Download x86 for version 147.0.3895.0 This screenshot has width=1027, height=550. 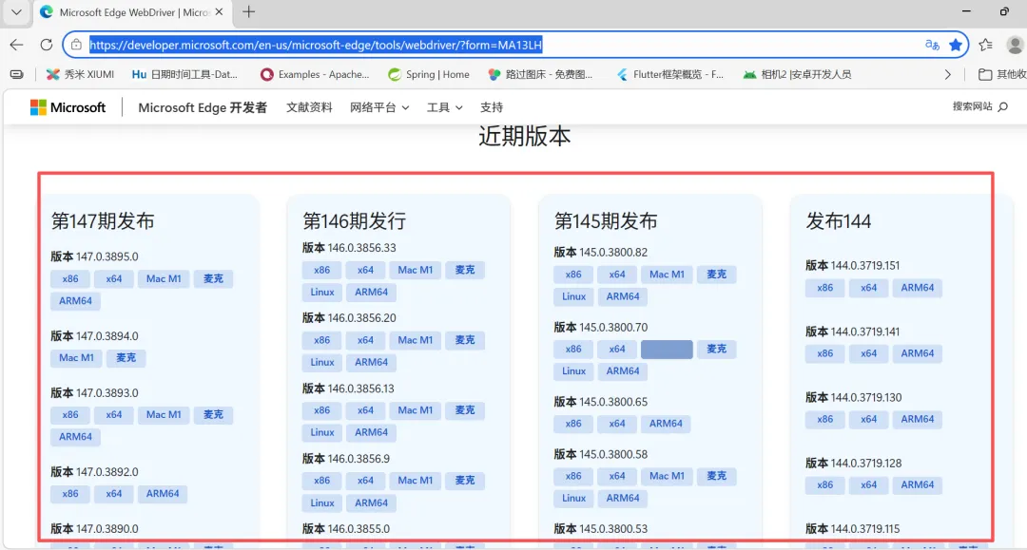pyautogui.click(x=70, y=278)
